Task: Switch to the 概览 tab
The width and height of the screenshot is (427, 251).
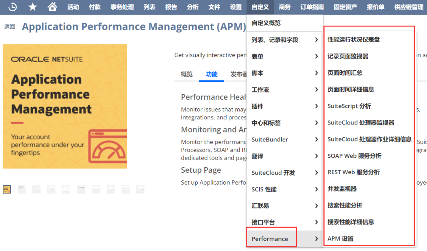Action: [x=187, y=74]
